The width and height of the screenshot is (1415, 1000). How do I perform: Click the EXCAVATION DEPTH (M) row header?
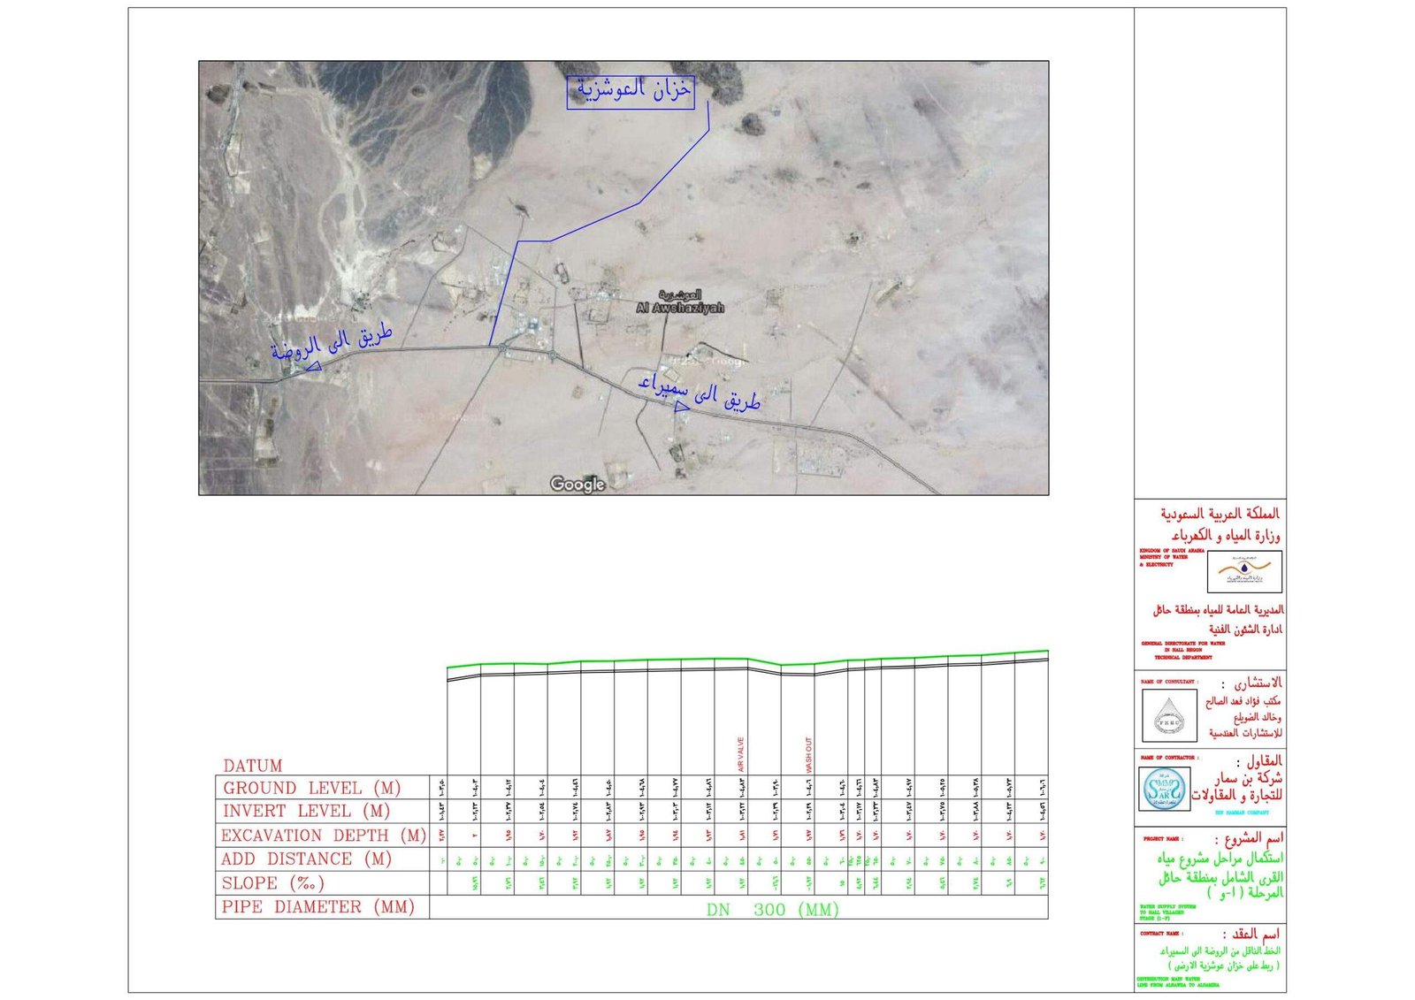[x=323, y=836]
